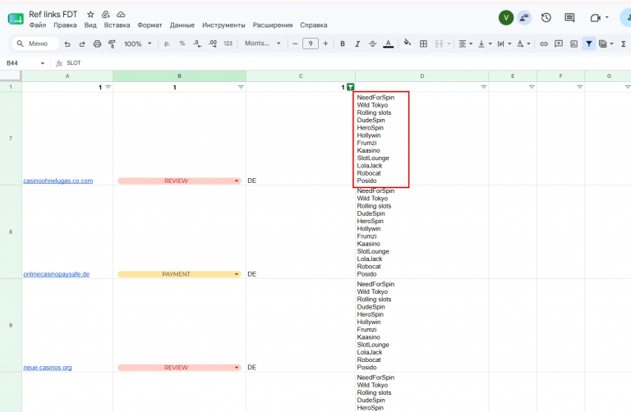
Task: Search menus with Меню box
Action: tap(35, 43)
